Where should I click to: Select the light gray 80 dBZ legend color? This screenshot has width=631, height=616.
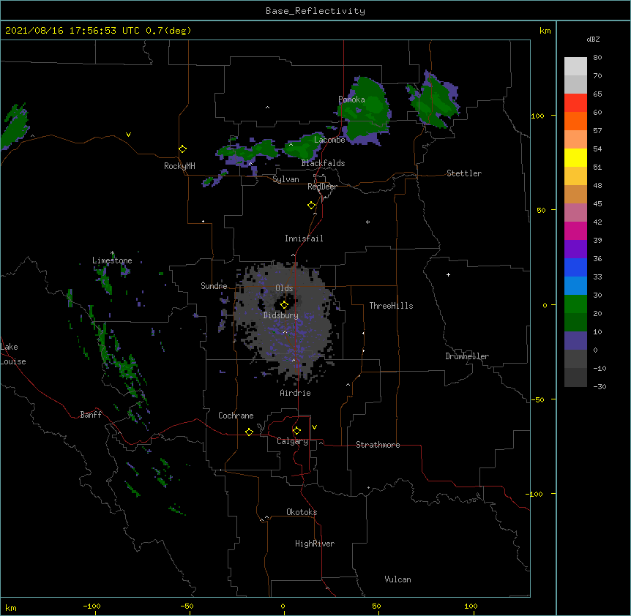pos(575,66)
